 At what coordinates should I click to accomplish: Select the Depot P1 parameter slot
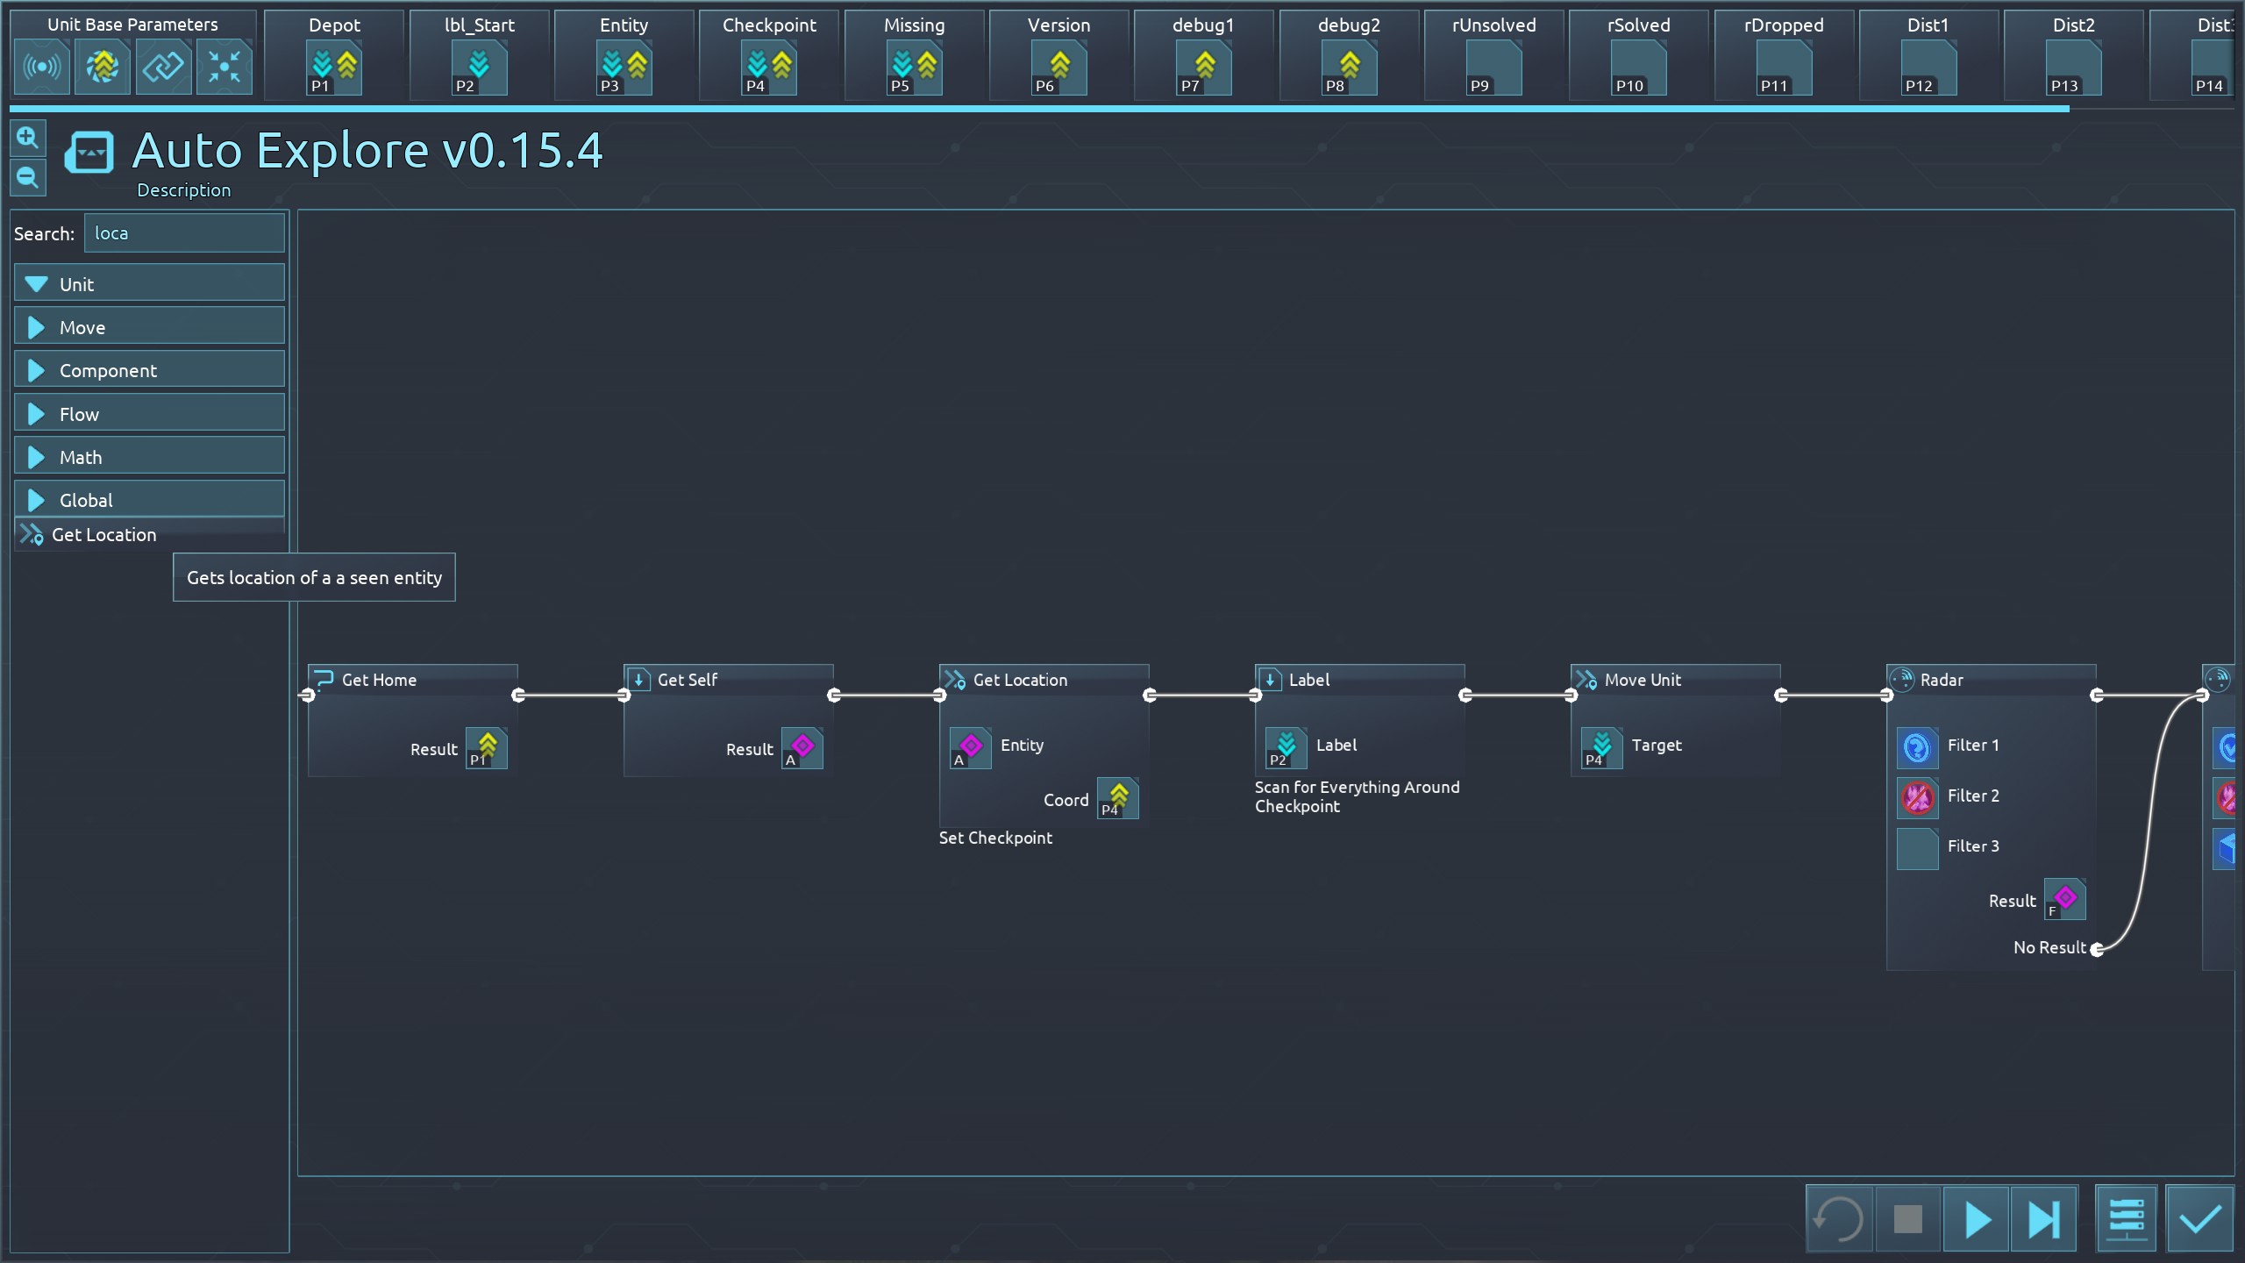(334, 69)
